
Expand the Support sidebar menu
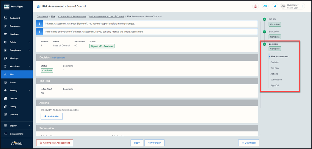pos(16,126)
